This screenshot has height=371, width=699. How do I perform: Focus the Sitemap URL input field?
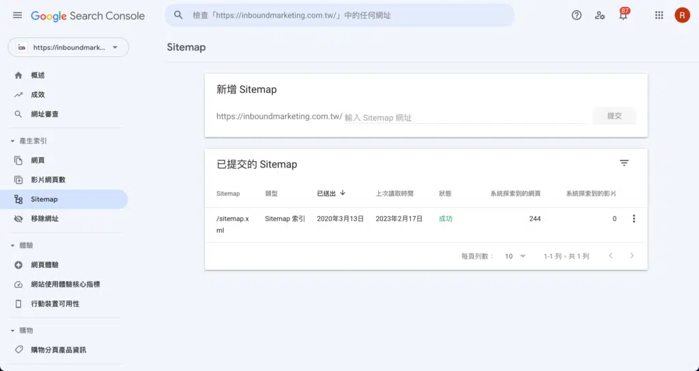point(465,118)
